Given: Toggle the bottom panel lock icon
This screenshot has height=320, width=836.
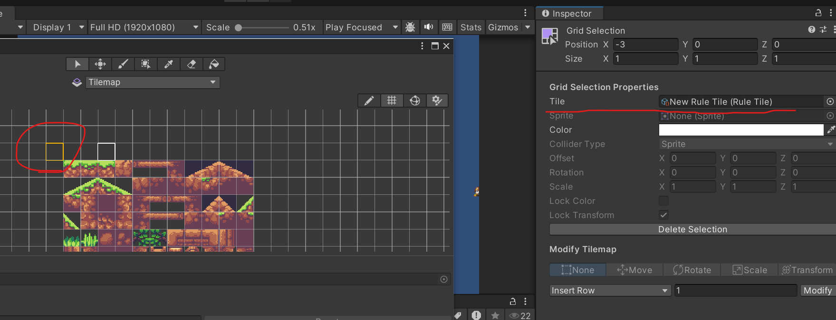Looking at the screenshot, I should point(513,302).
